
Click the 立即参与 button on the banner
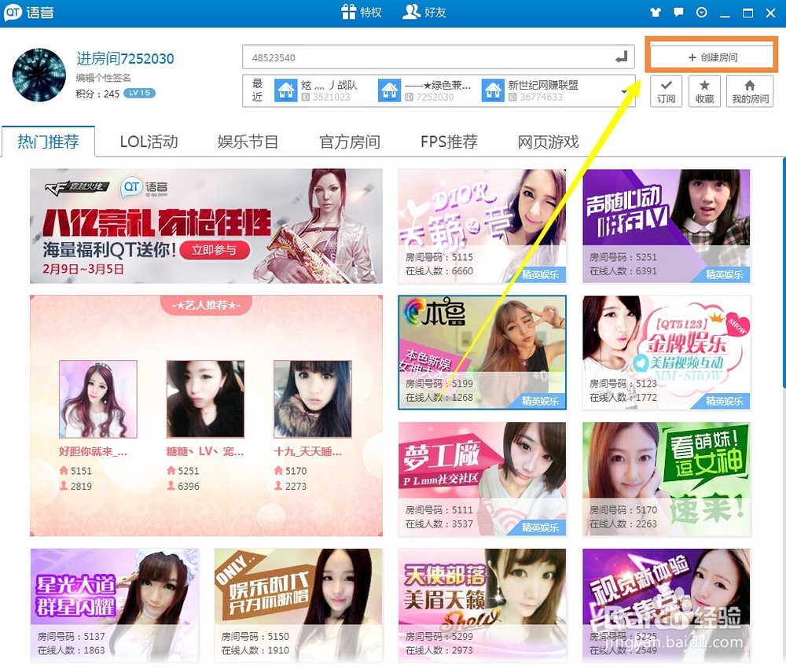(x=214, y=250)
